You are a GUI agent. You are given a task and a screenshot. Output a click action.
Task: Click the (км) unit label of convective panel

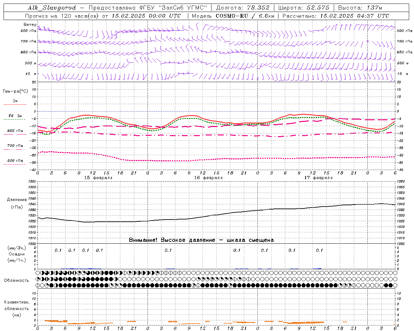coord(16,315)
